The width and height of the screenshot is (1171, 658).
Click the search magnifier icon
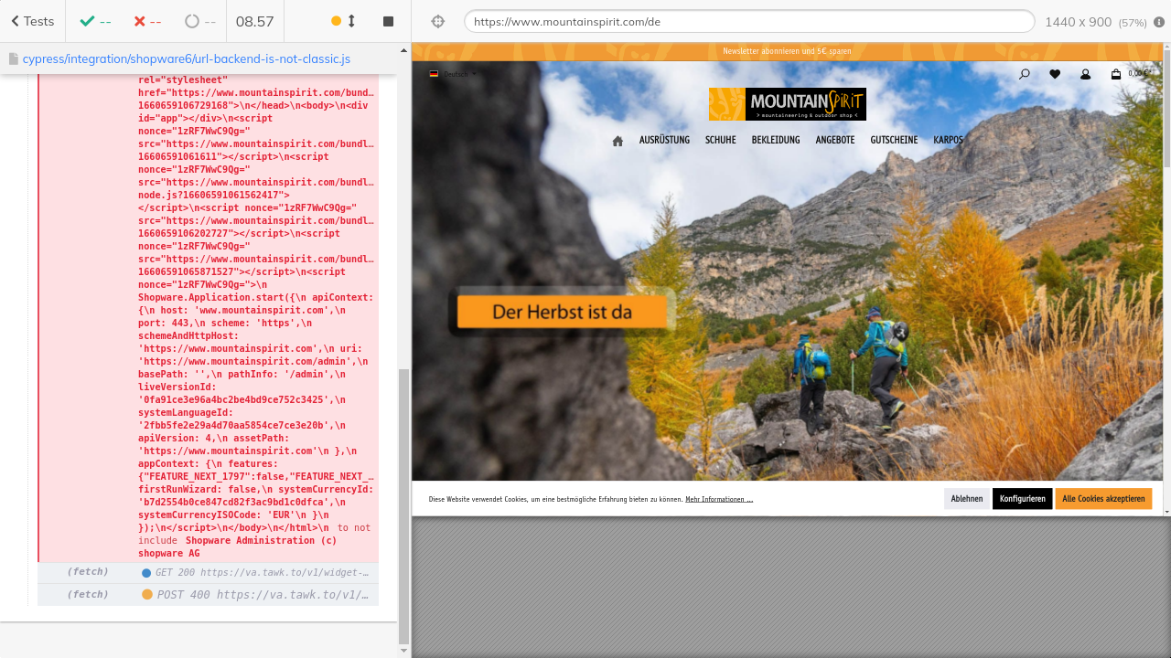point(1024,74)
